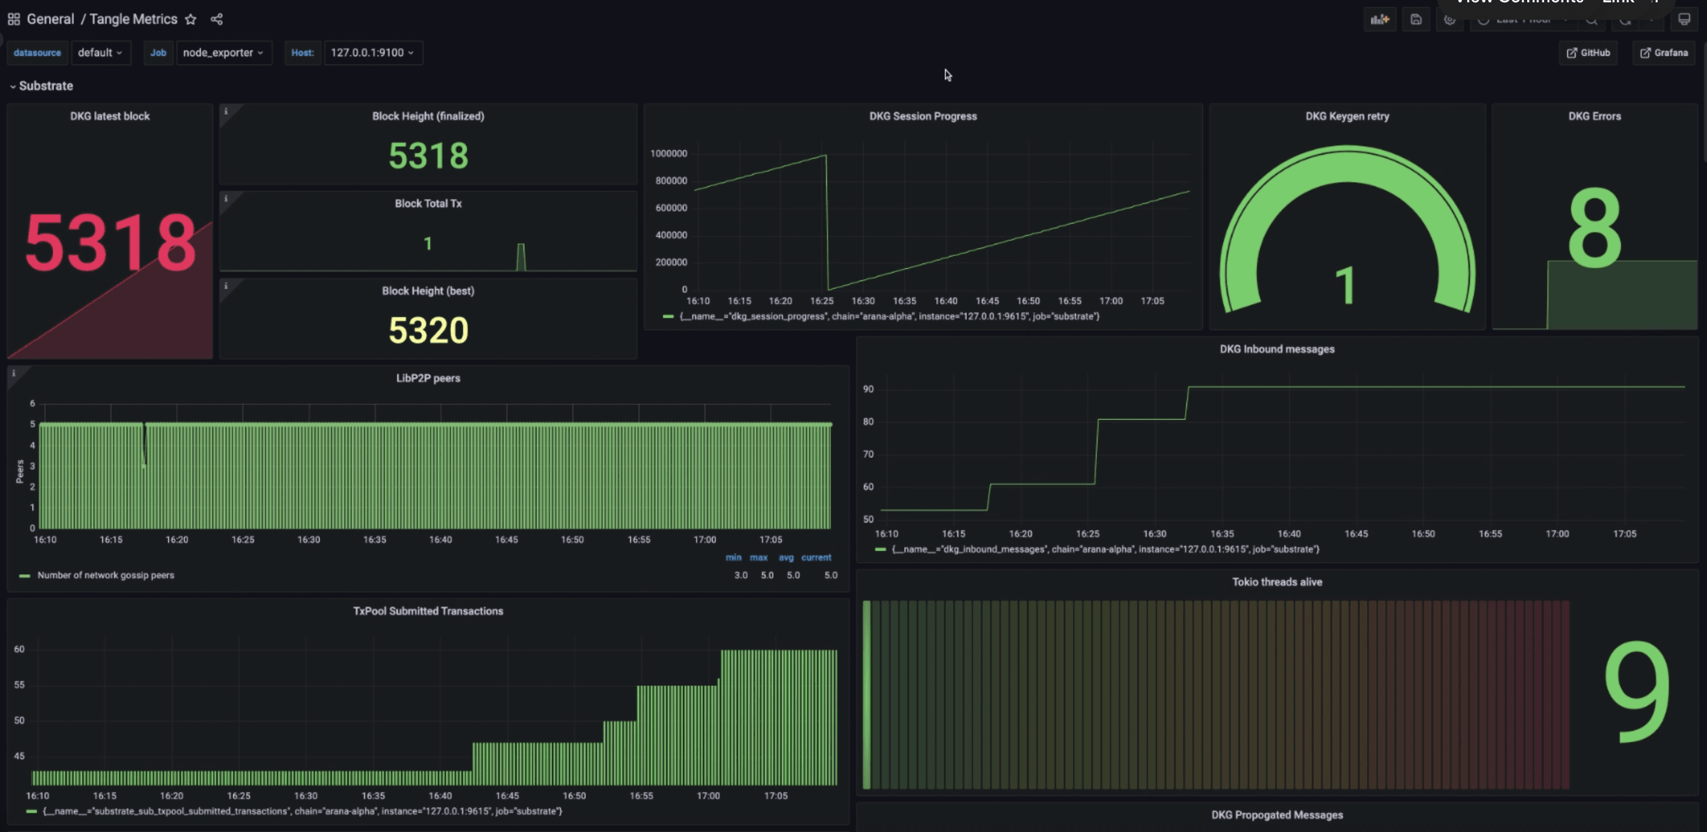Go to the General folder breadcrumb
Screen dimensions: 1707x832
coord(51,19)
